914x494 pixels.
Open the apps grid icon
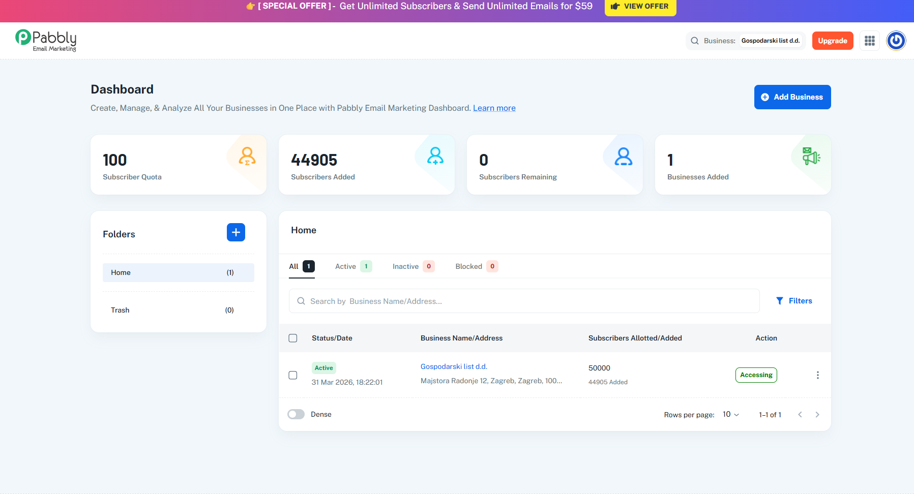870,41
